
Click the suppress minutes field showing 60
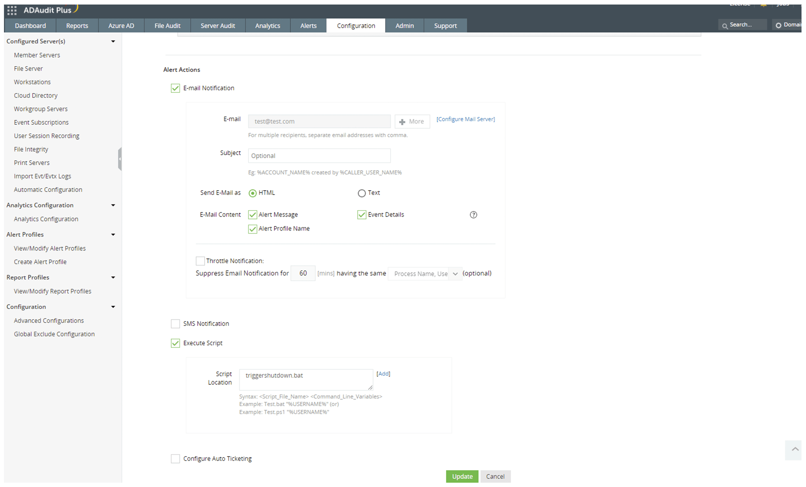[x=303, y=273]
